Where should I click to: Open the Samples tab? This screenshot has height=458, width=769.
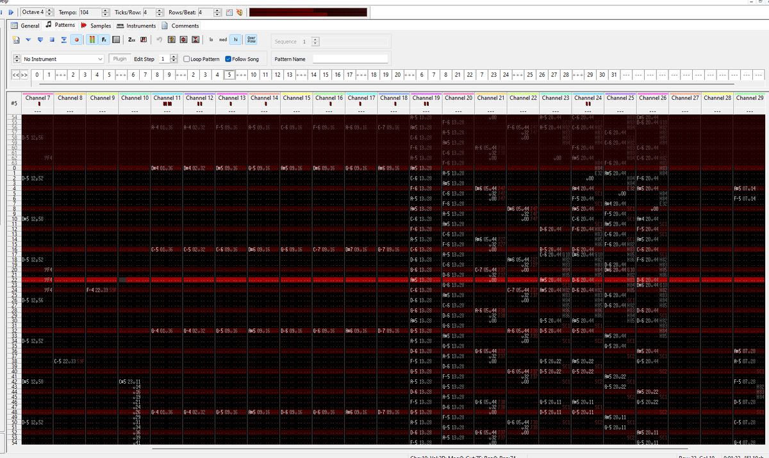(96, 26)
